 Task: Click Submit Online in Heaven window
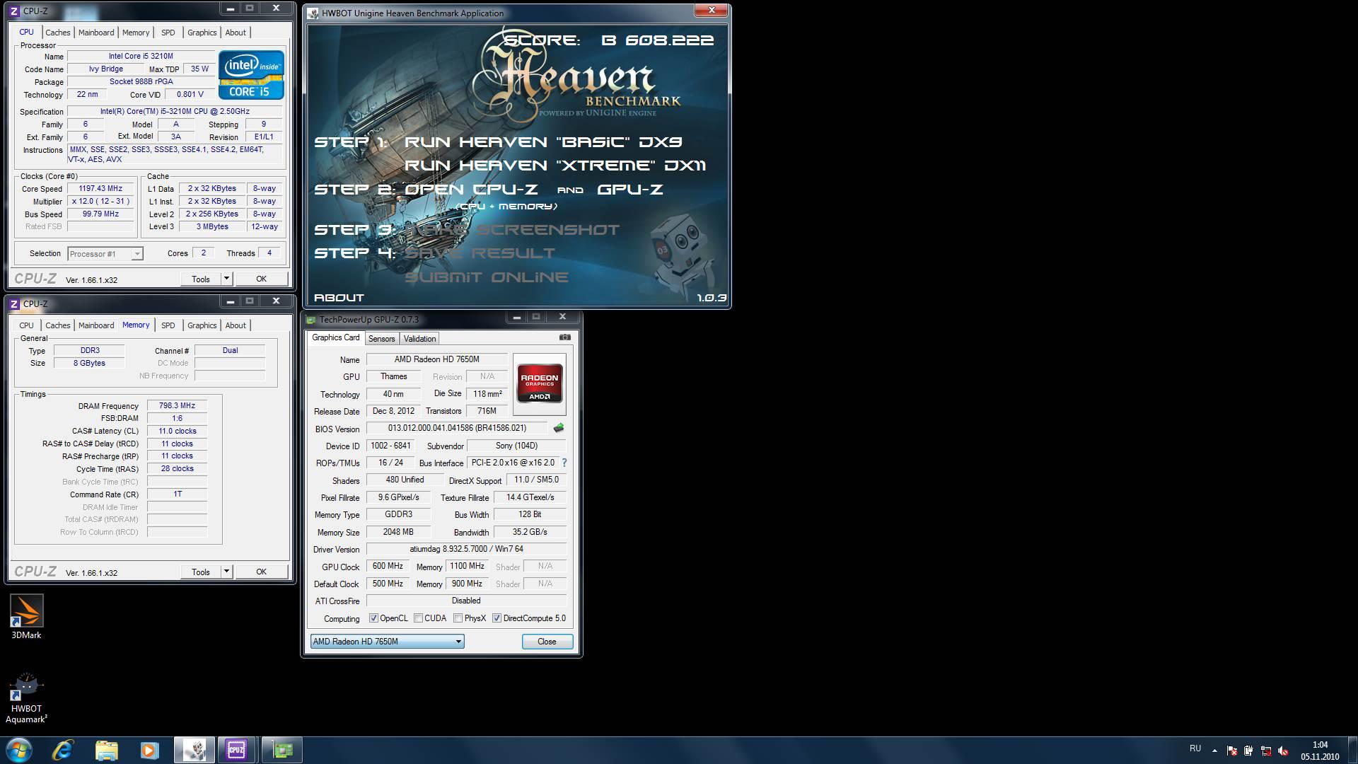487,277
